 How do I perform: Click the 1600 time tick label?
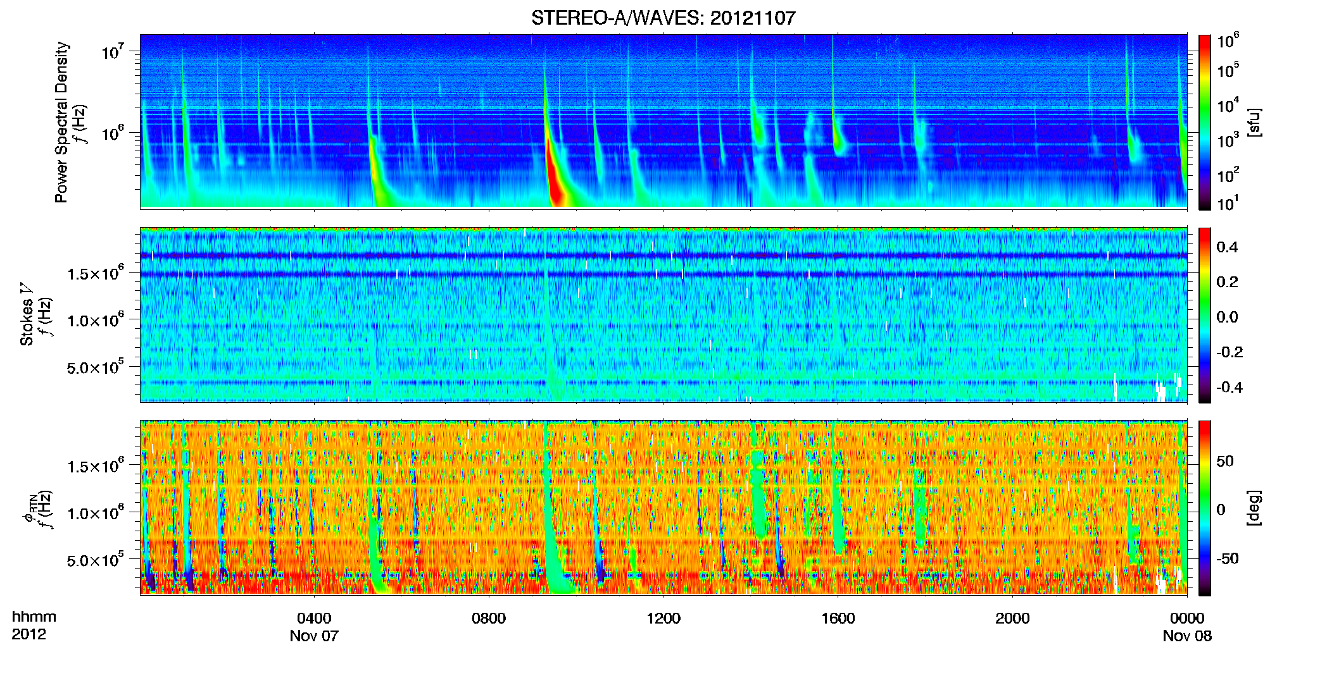838,618
